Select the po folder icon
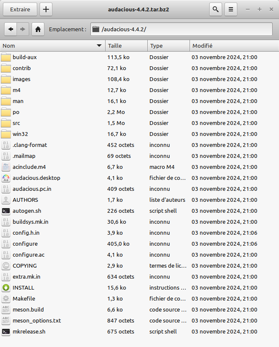This screenshot has height=347, width=279. click(6, 112)
